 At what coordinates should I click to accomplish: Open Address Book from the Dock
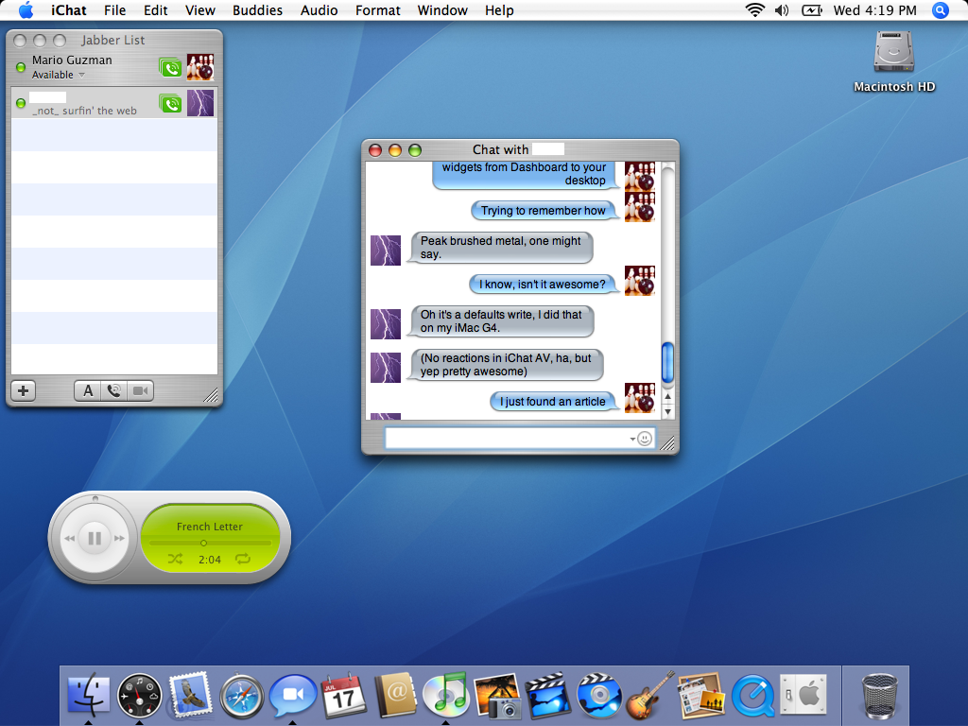point(395,695)
